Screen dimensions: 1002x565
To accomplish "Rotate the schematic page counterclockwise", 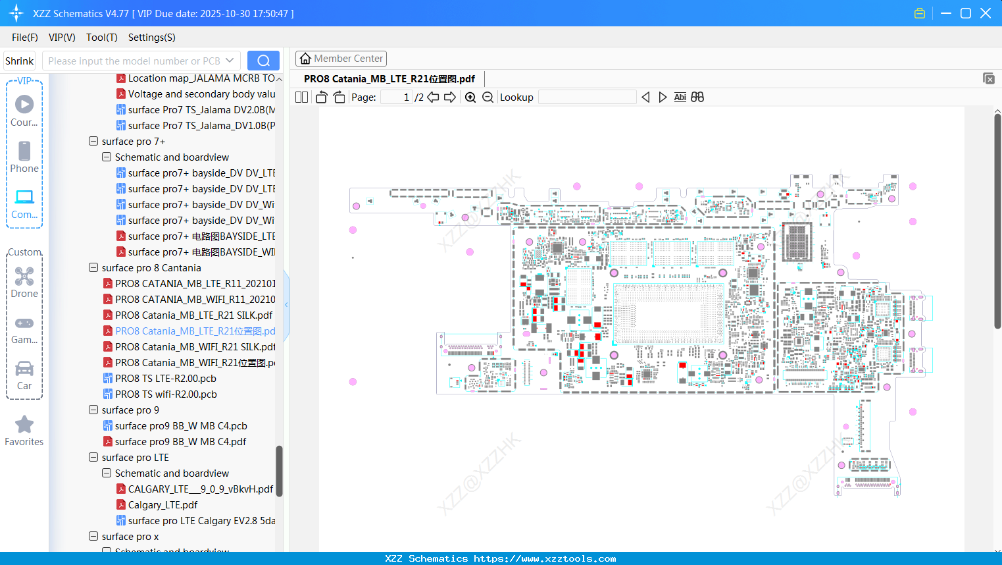I will coord(320,97).
